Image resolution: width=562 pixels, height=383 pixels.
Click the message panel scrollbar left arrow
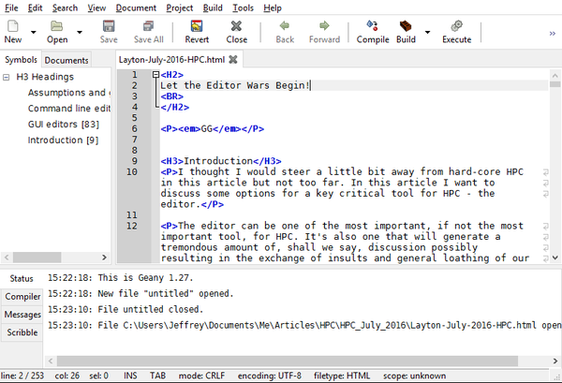51,361
